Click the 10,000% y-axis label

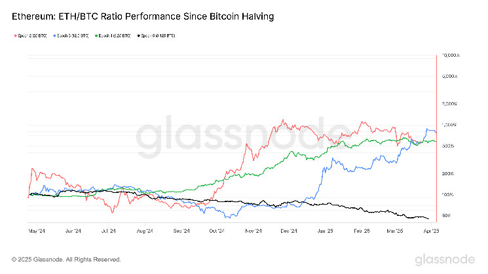click(452, 56)
